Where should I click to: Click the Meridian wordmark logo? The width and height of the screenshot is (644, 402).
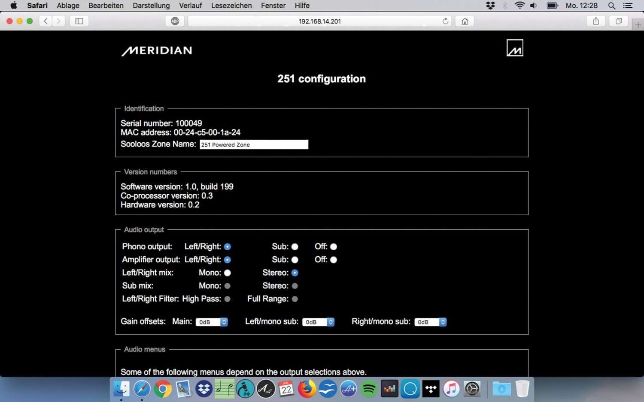pos(157,51)
